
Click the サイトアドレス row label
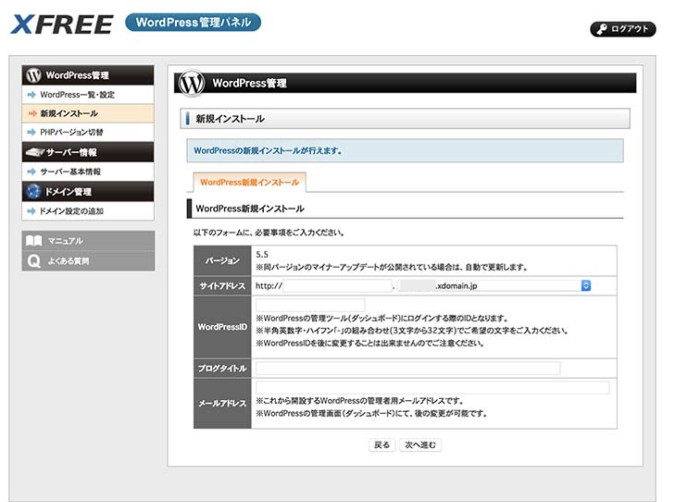[x=222, y=286]
